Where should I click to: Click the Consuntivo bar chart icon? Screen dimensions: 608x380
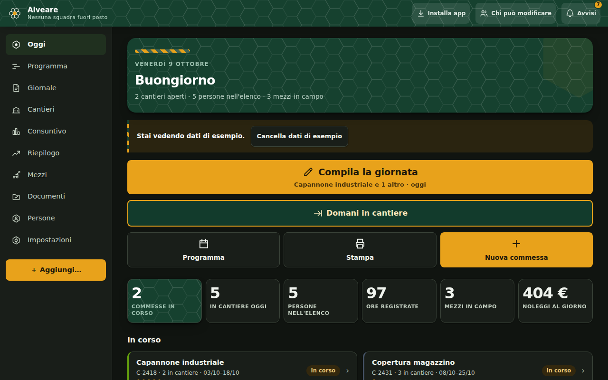(x=16, y=132)
